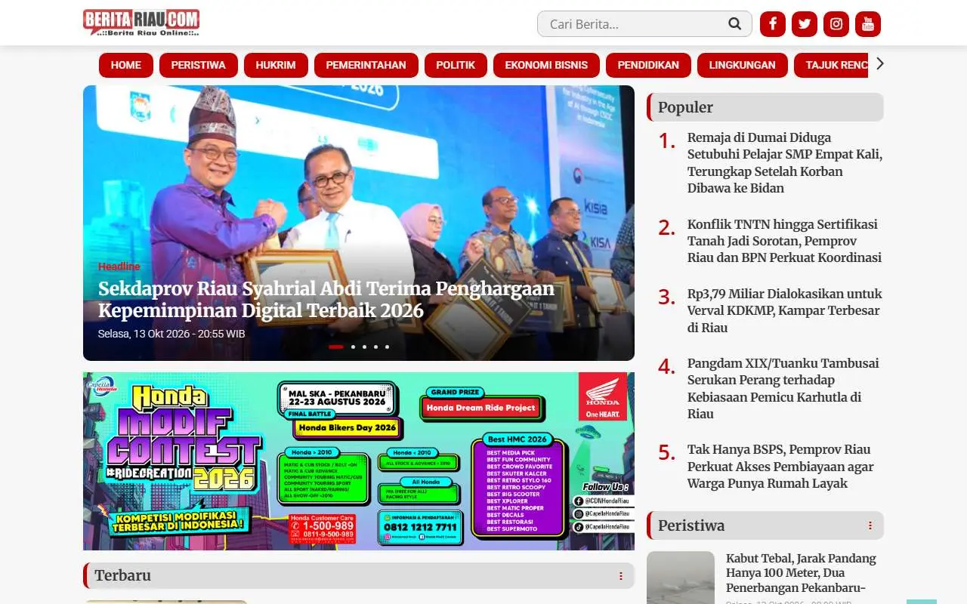Open the Honda Modif Contest 2026 banner
The image size is (967, 604).
point(359,461)
